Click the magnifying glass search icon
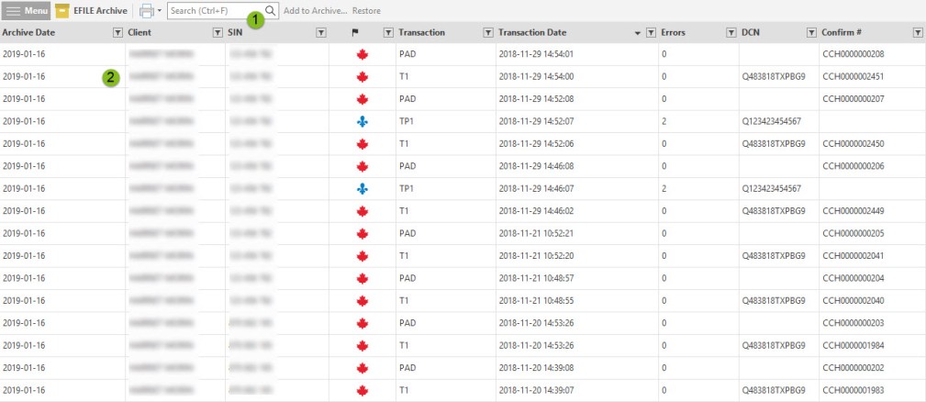Screen dimensions: 926x402 pos(271,11)
